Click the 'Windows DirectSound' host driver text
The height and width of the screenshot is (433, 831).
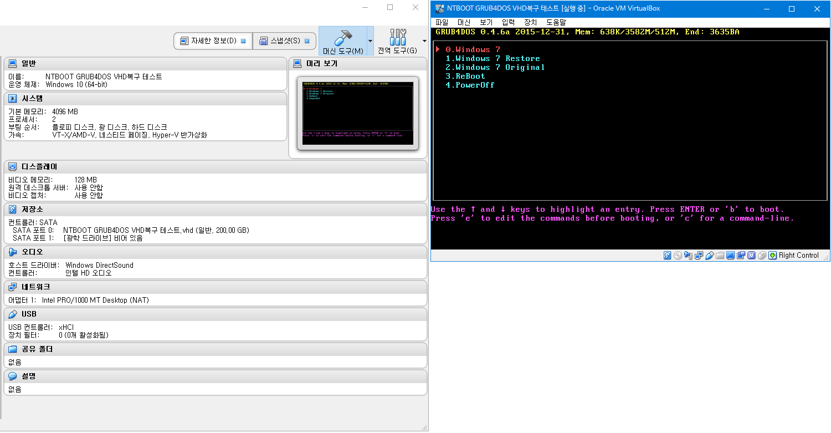click(x=99, y=266)
